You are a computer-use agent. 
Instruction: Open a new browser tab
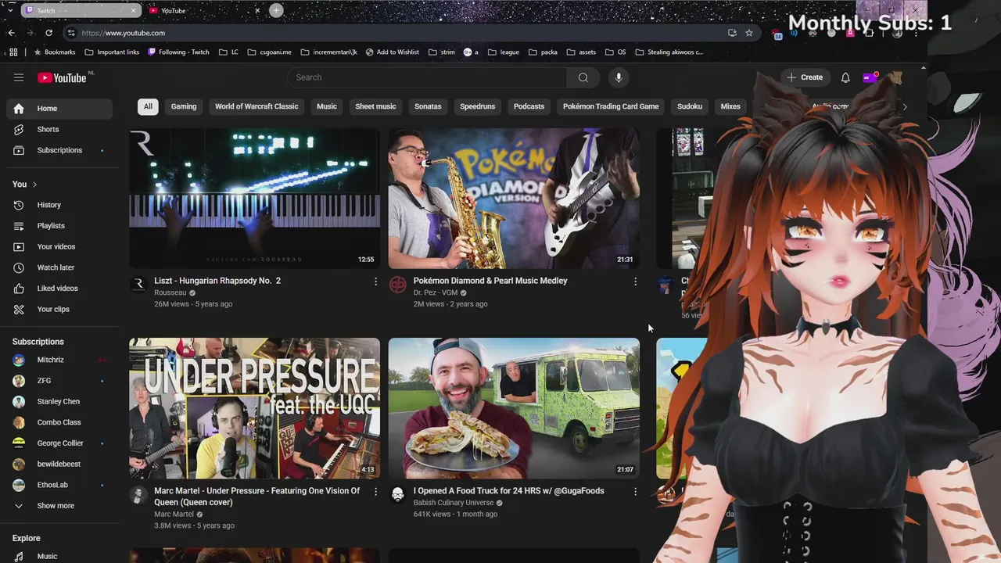coord(276,10)
